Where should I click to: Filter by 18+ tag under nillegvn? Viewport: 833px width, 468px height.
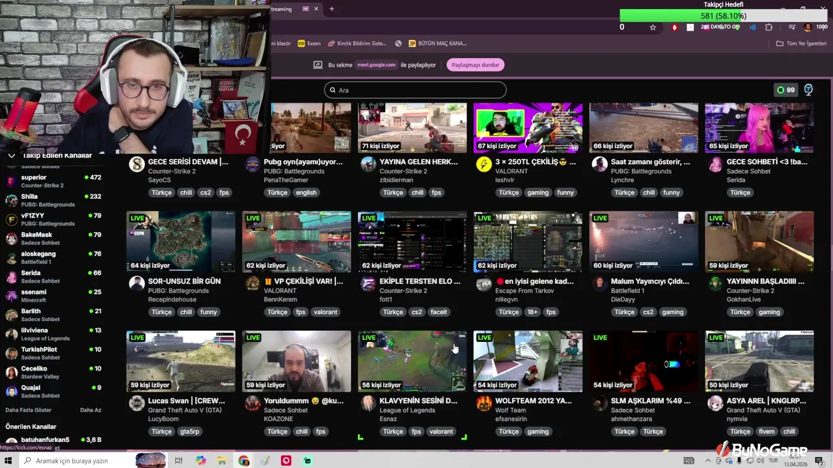click(532, 312)
